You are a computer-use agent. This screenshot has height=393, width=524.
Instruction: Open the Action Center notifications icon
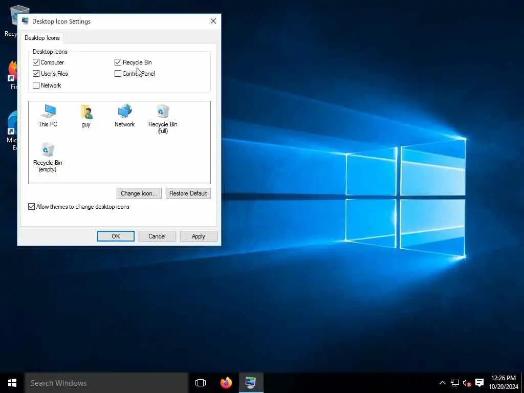(x=479, y=383)
